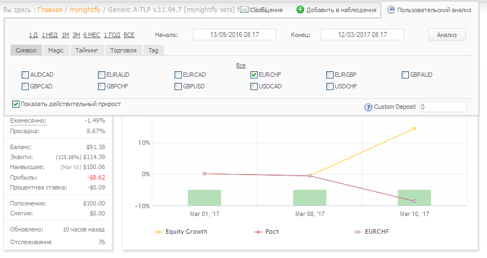Screen dimensions: 487x258
Task: Click Добавить в наблюдения link
Action: click(x=341, y=10)
